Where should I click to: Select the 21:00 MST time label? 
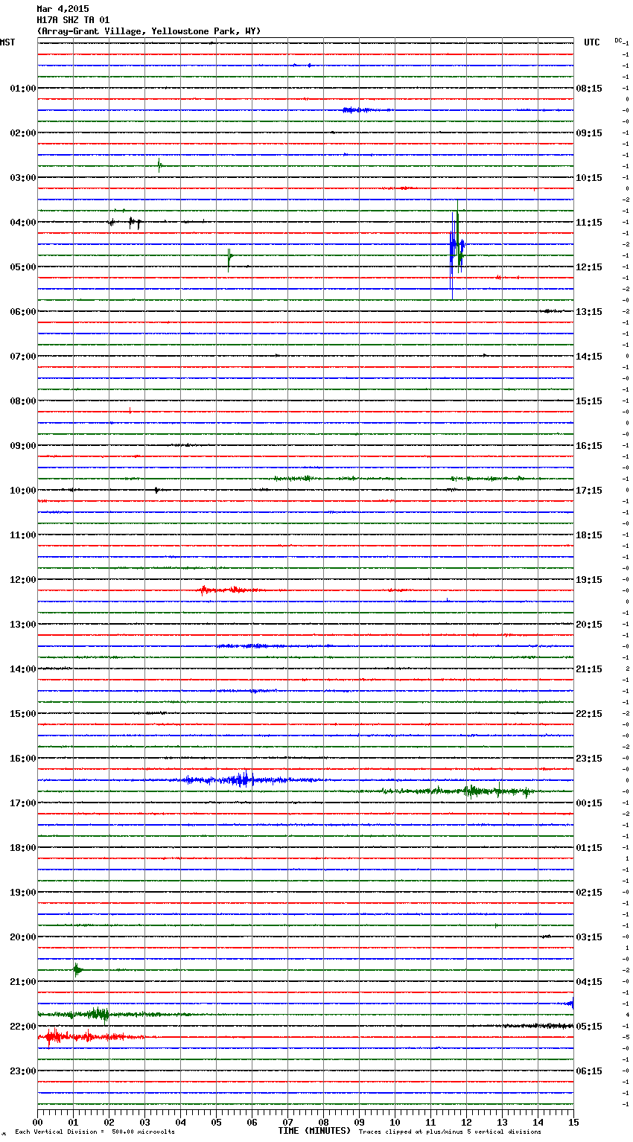pos(22,982)
